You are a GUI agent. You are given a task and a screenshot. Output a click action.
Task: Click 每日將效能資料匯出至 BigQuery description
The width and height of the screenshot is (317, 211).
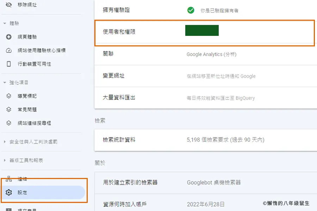[220, 98]
